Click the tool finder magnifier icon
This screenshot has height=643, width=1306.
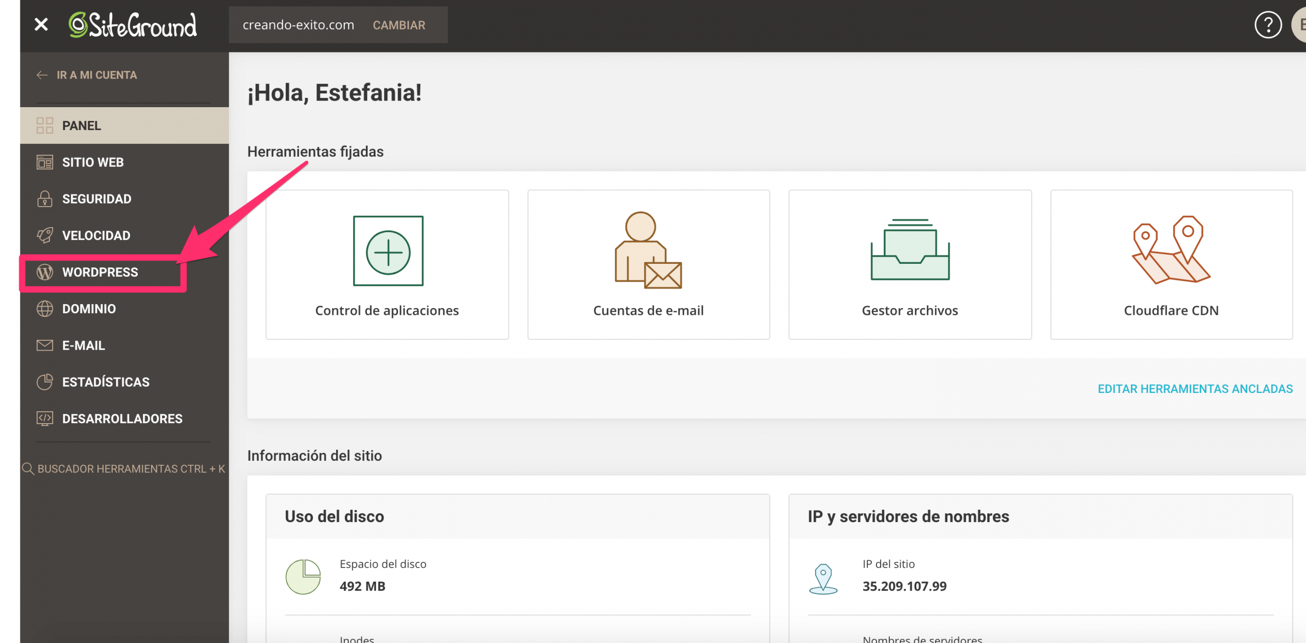tap(28, 469)
